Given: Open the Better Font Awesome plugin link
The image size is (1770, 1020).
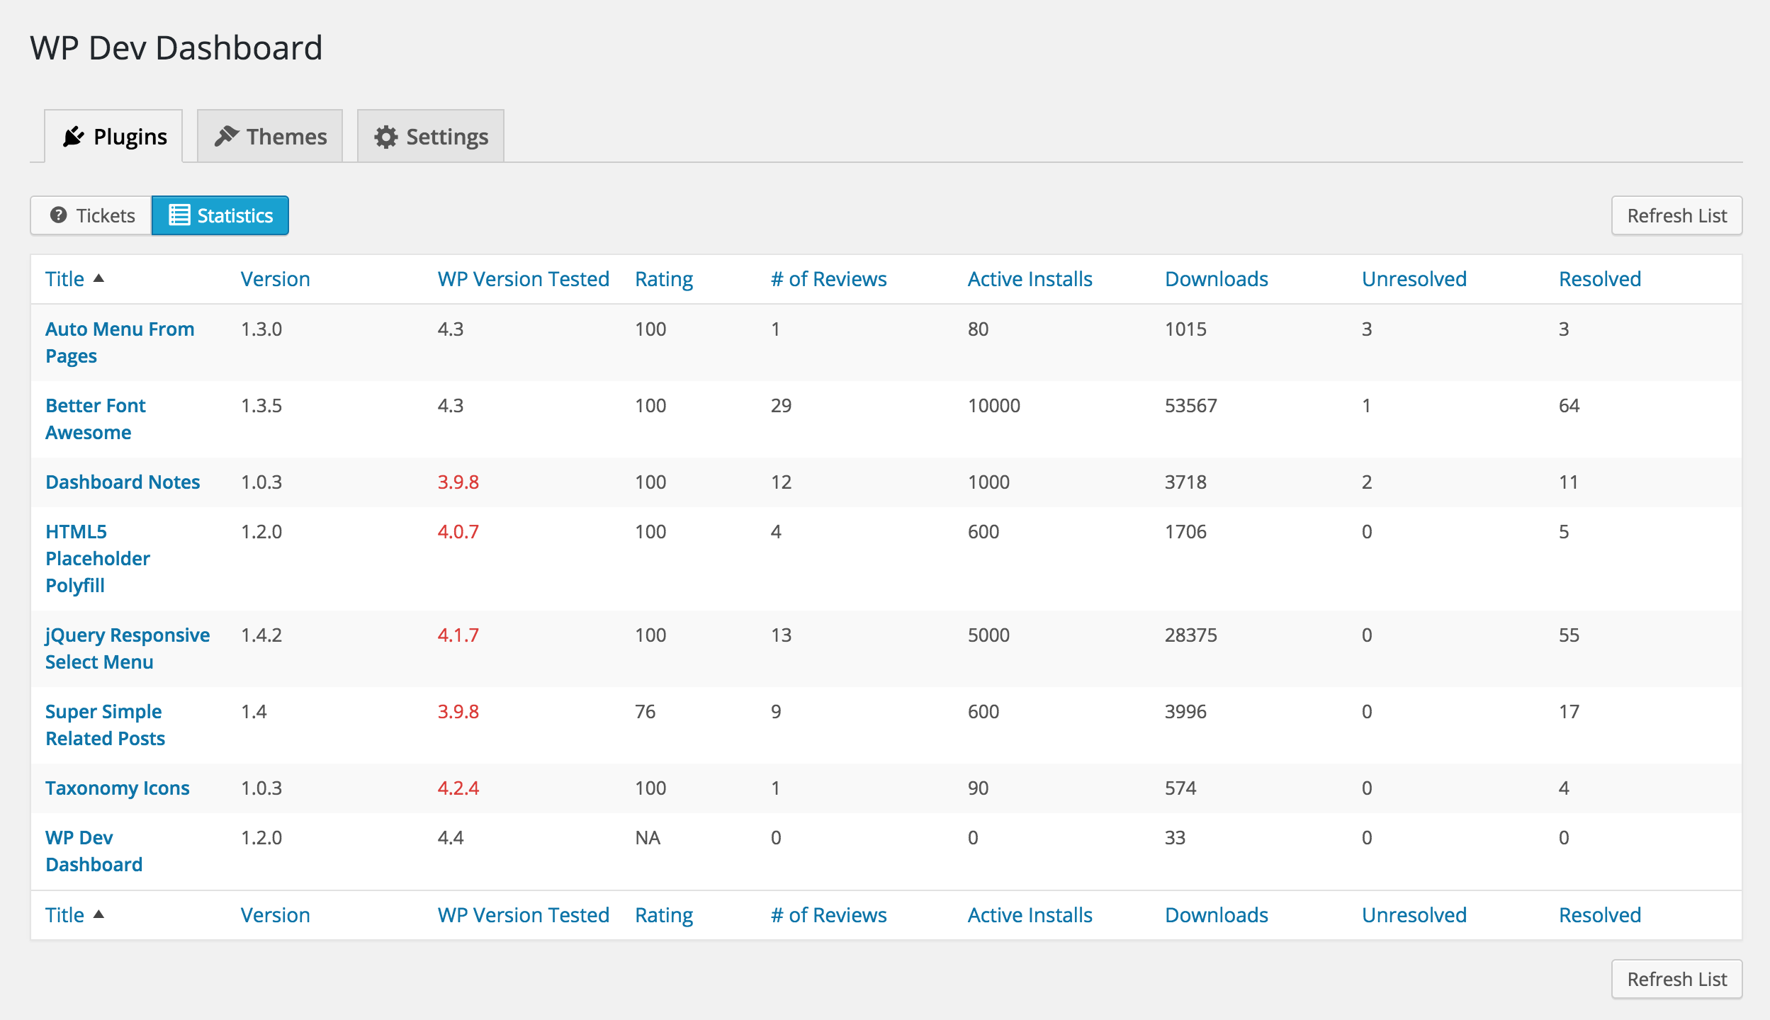Looking at the screenshot, I should (x=96, y=419).
